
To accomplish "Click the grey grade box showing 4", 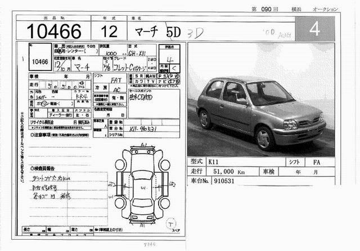I will (x=315, y=29).
